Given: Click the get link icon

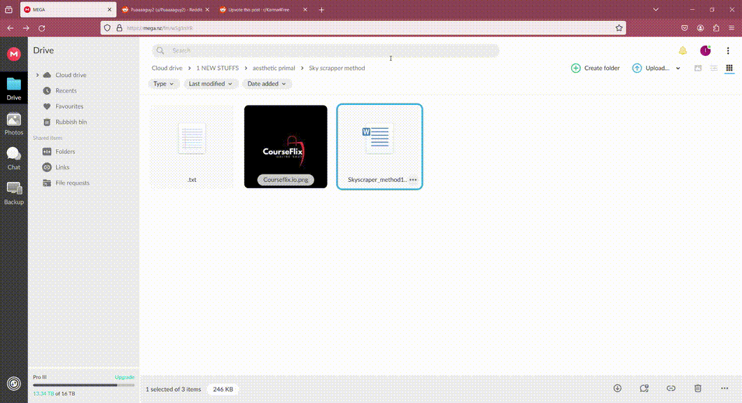Looking at the screenshot, I should click(x=671, y=388).
